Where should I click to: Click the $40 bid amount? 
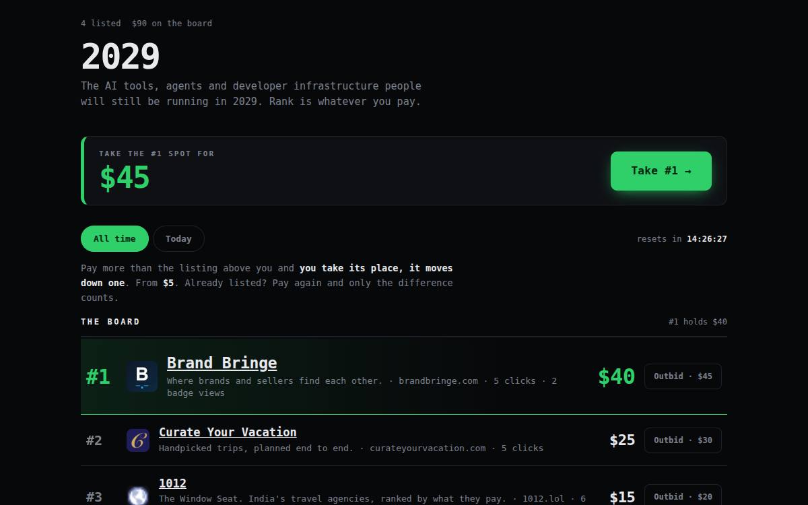tap(616, 376)
